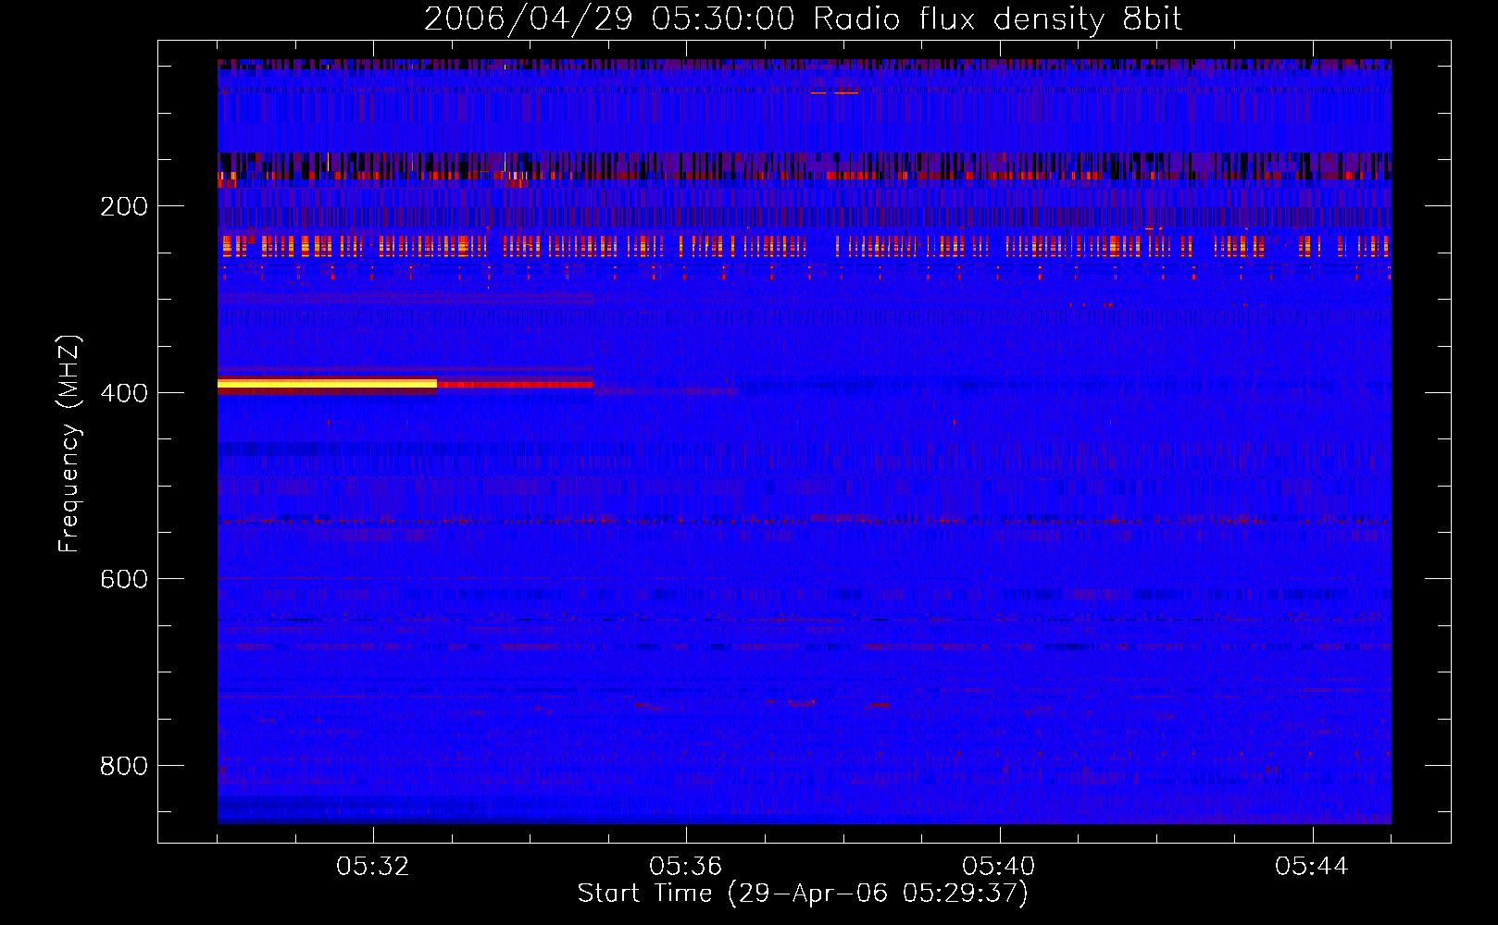Screen dimensions: 1498x925
Task: Click the 05:44 time tick label
Action: [1312, 867]
